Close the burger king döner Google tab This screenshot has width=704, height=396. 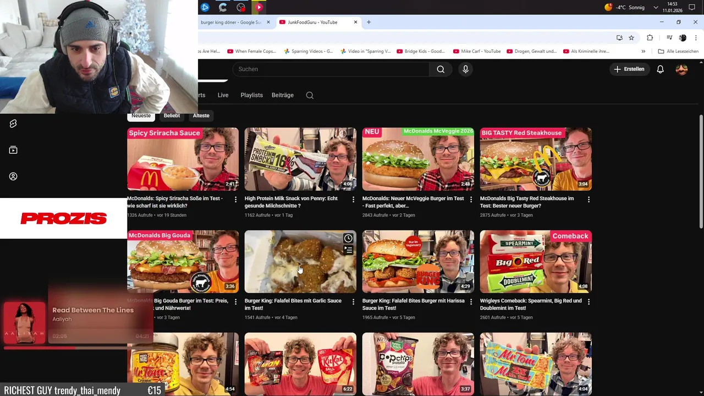(268, 22)
